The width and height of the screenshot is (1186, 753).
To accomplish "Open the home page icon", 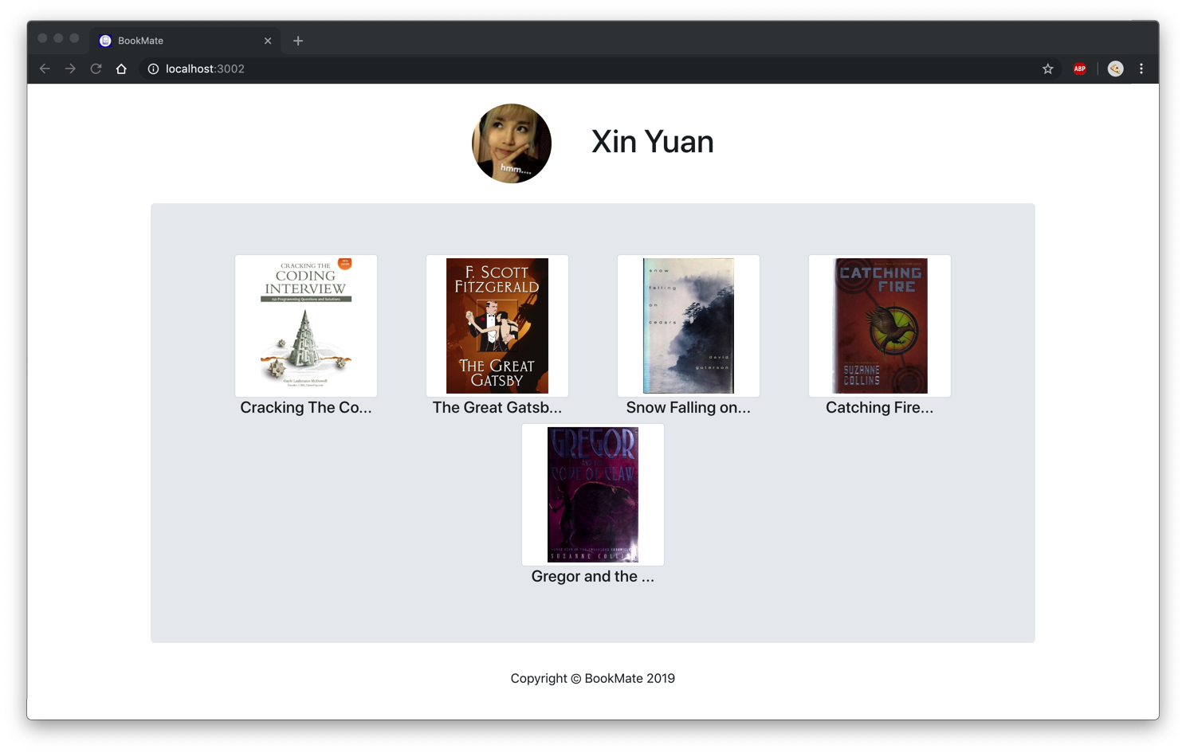I will (121, 69).
